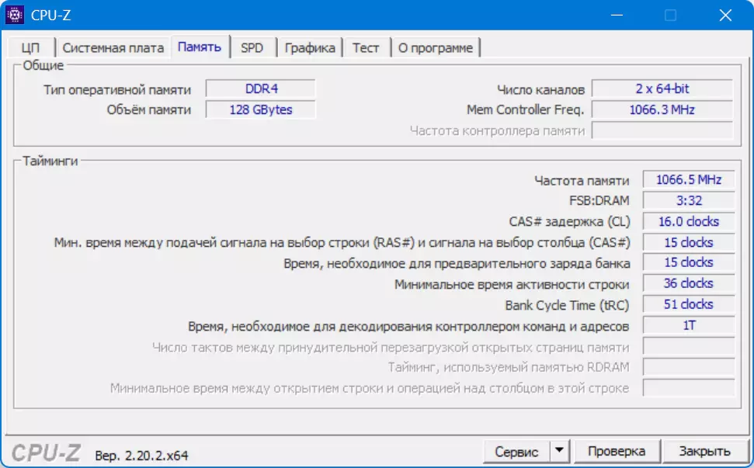This screenshot has height=468, width=754.
Task: Click the Сервис button
Action: point(517,451)
